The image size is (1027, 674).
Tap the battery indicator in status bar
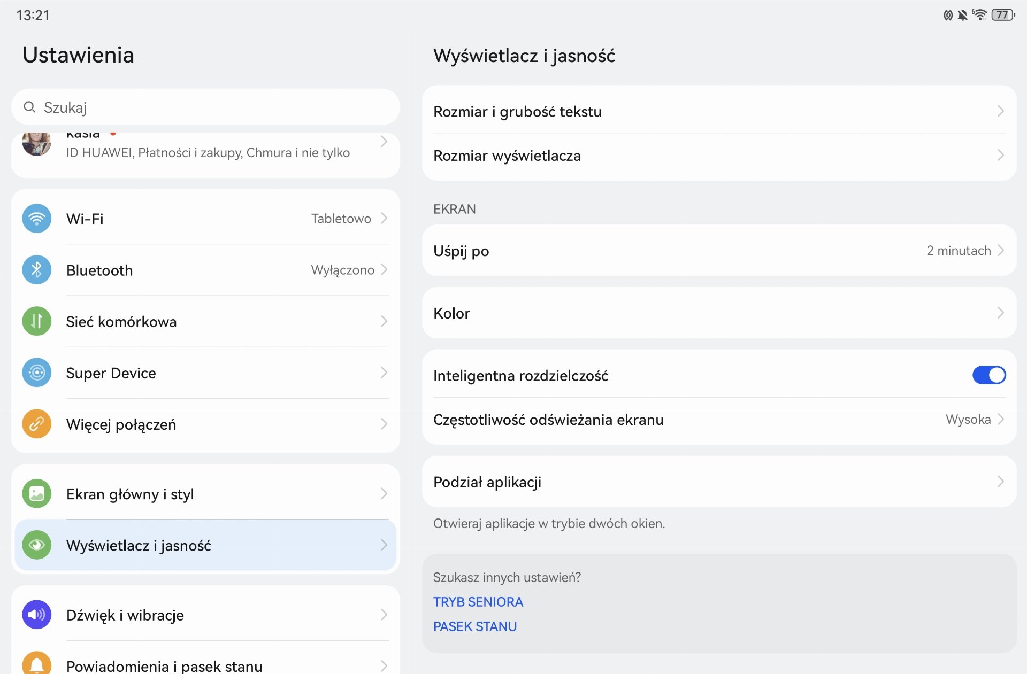[1003, 15]
